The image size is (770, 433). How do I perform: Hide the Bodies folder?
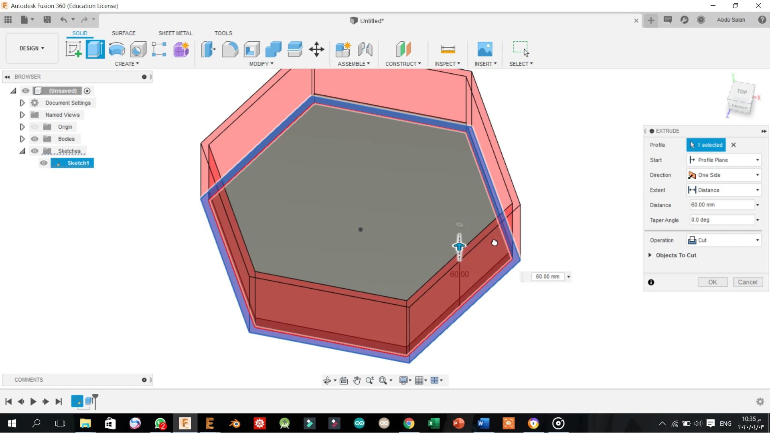pos(34,139)
